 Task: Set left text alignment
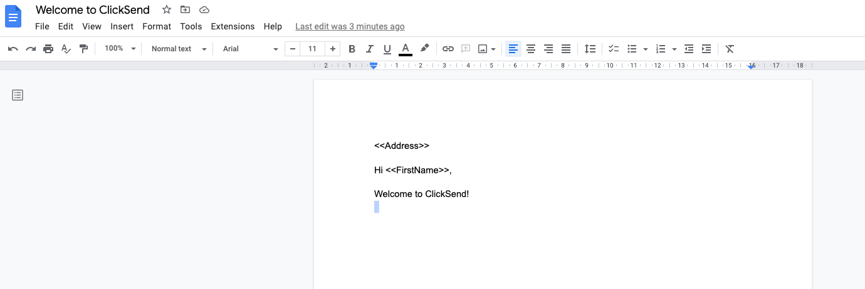click(513, 49)
